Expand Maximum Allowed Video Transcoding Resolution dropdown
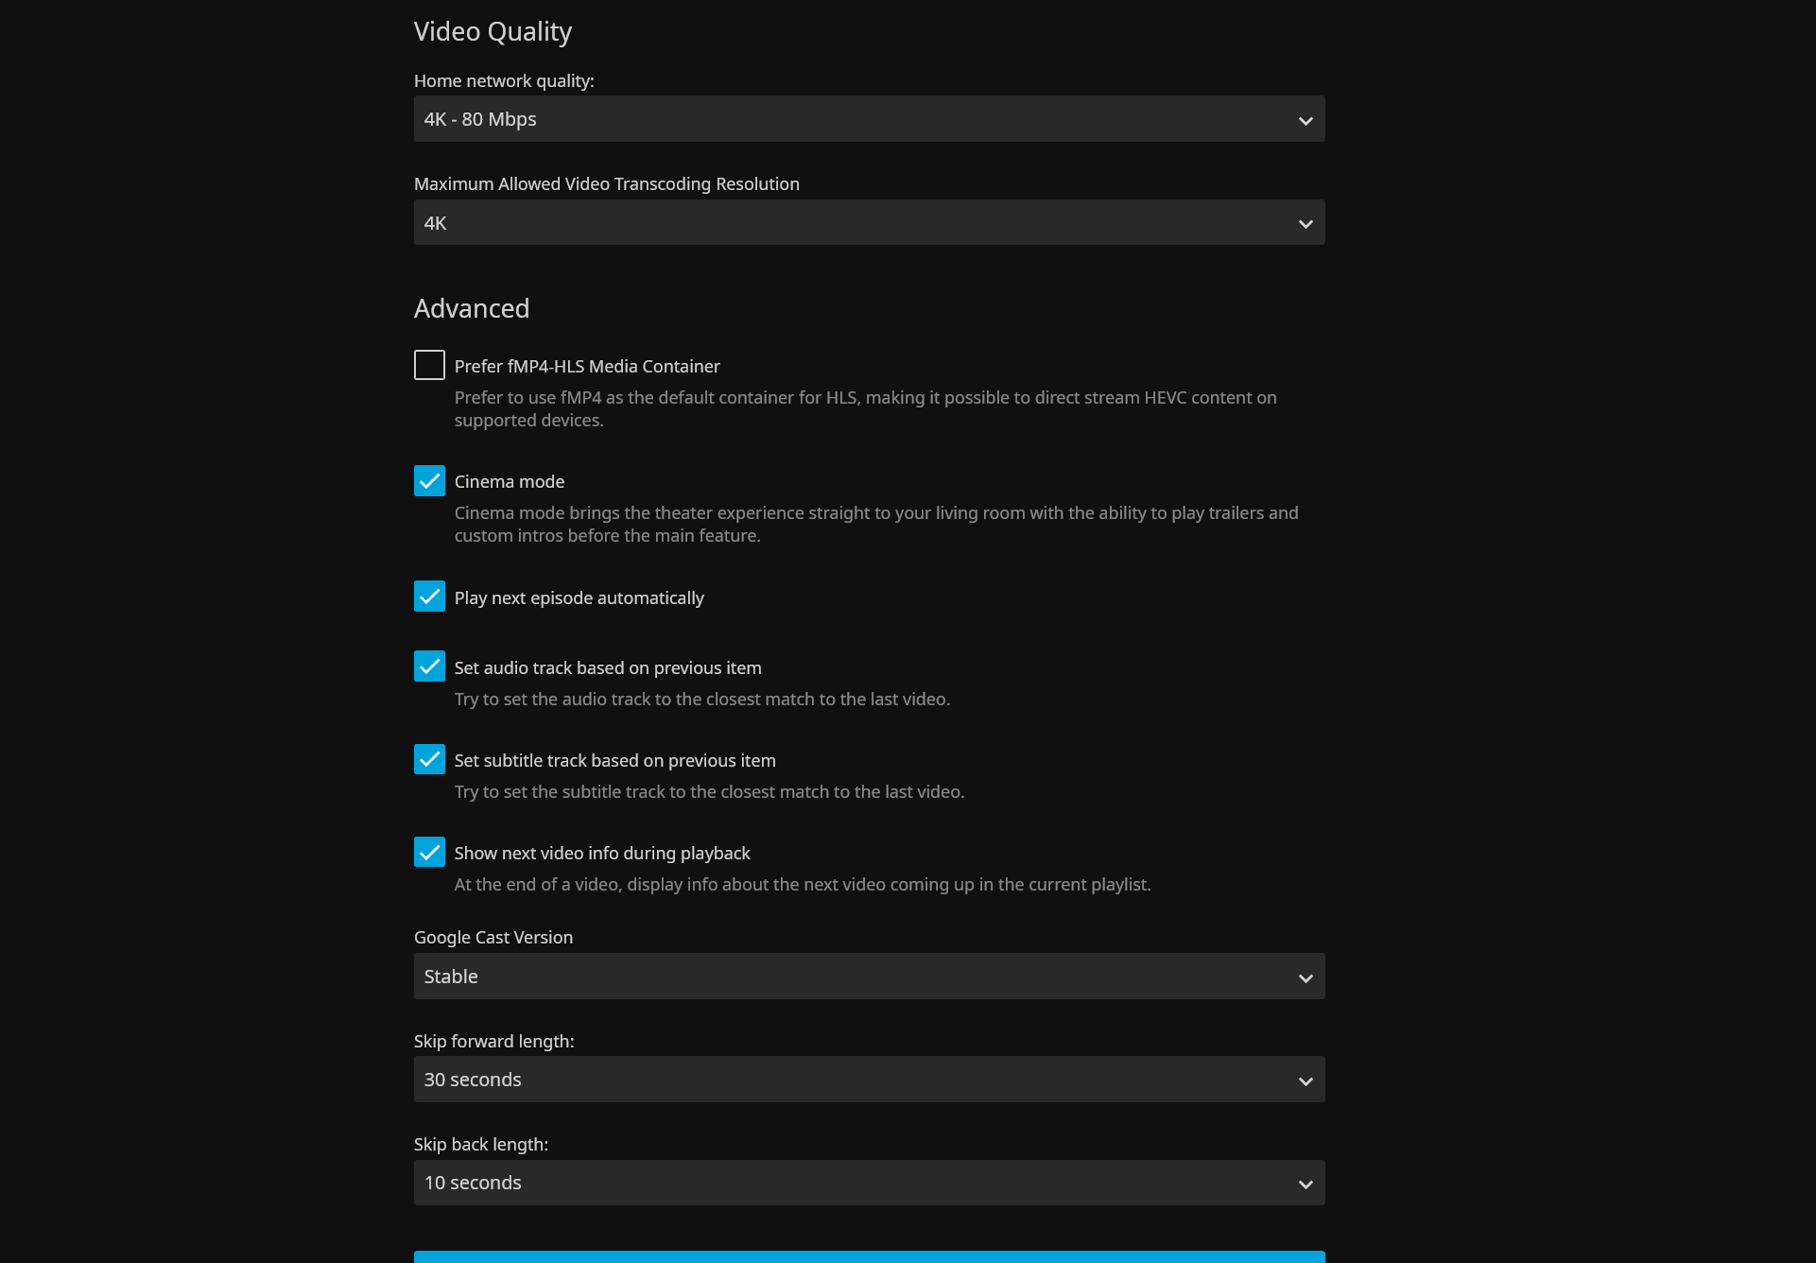This screenshot has width=1816, height=1263. tap(868, 223)
